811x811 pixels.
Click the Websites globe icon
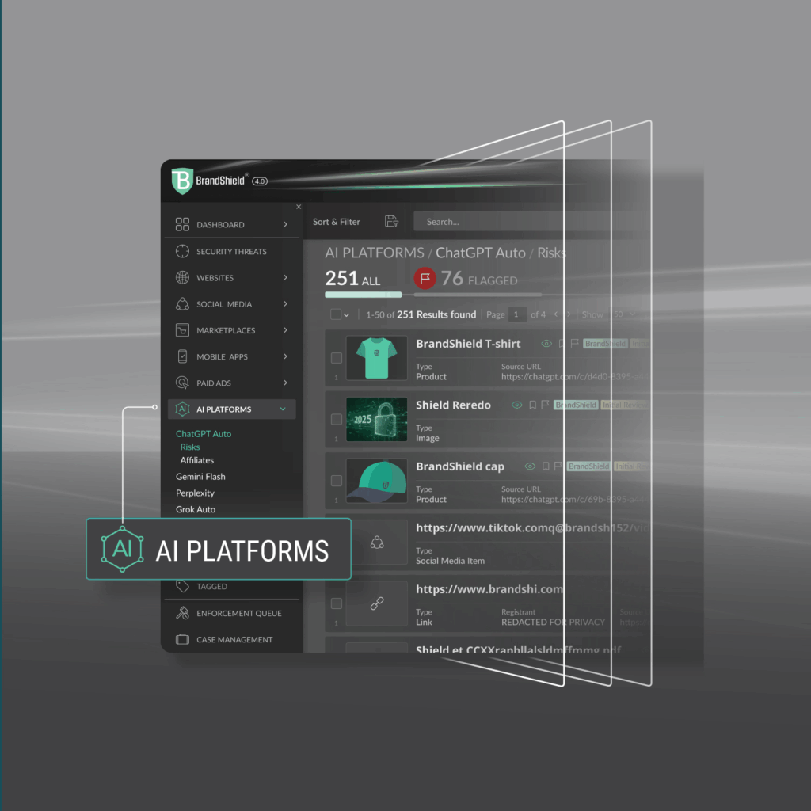[182, 278]
